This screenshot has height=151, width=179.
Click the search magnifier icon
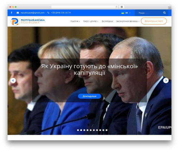click(x=164, y=12)
